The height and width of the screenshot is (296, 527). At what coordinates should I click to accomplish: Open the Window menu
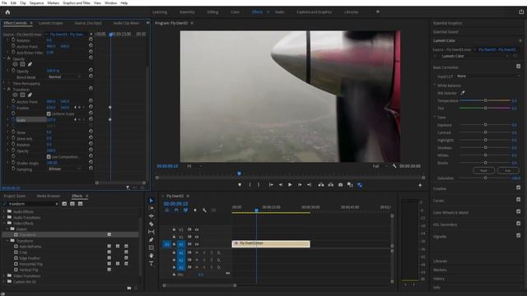[110, 2]
